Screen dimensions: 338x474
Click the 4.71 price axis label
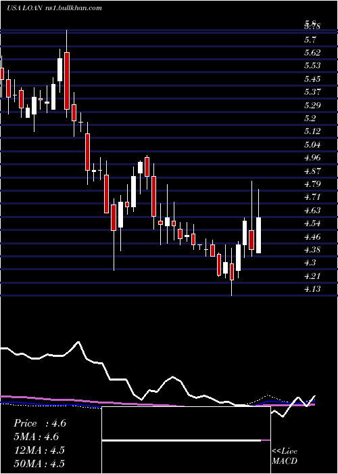click(x=312, y=197)
